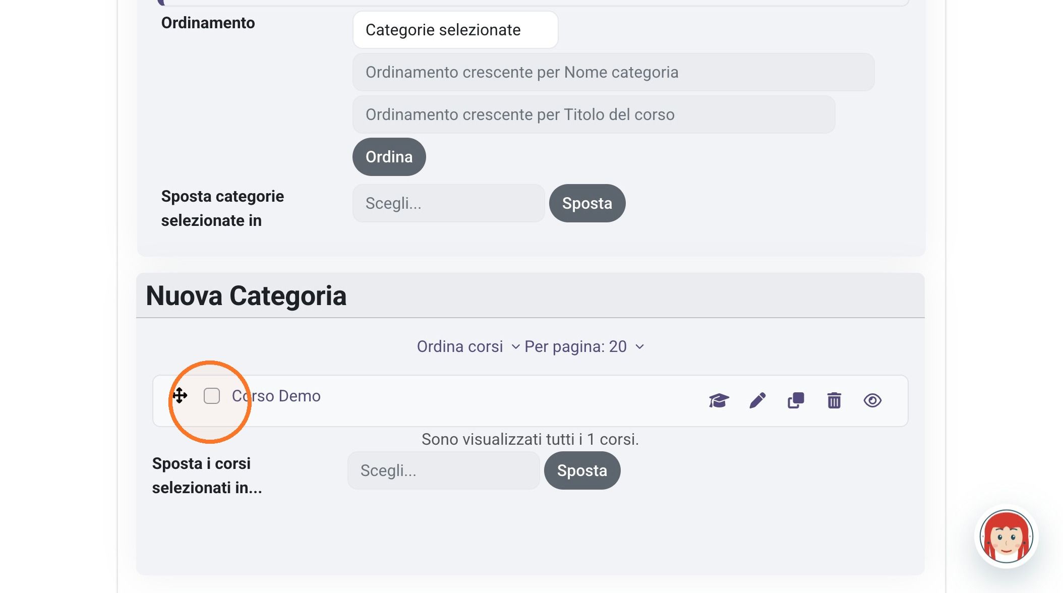Open Ordinamento crescente per Titolo del corso dropdown
The width and height of the screenshot is (1063, 593).
594,114
